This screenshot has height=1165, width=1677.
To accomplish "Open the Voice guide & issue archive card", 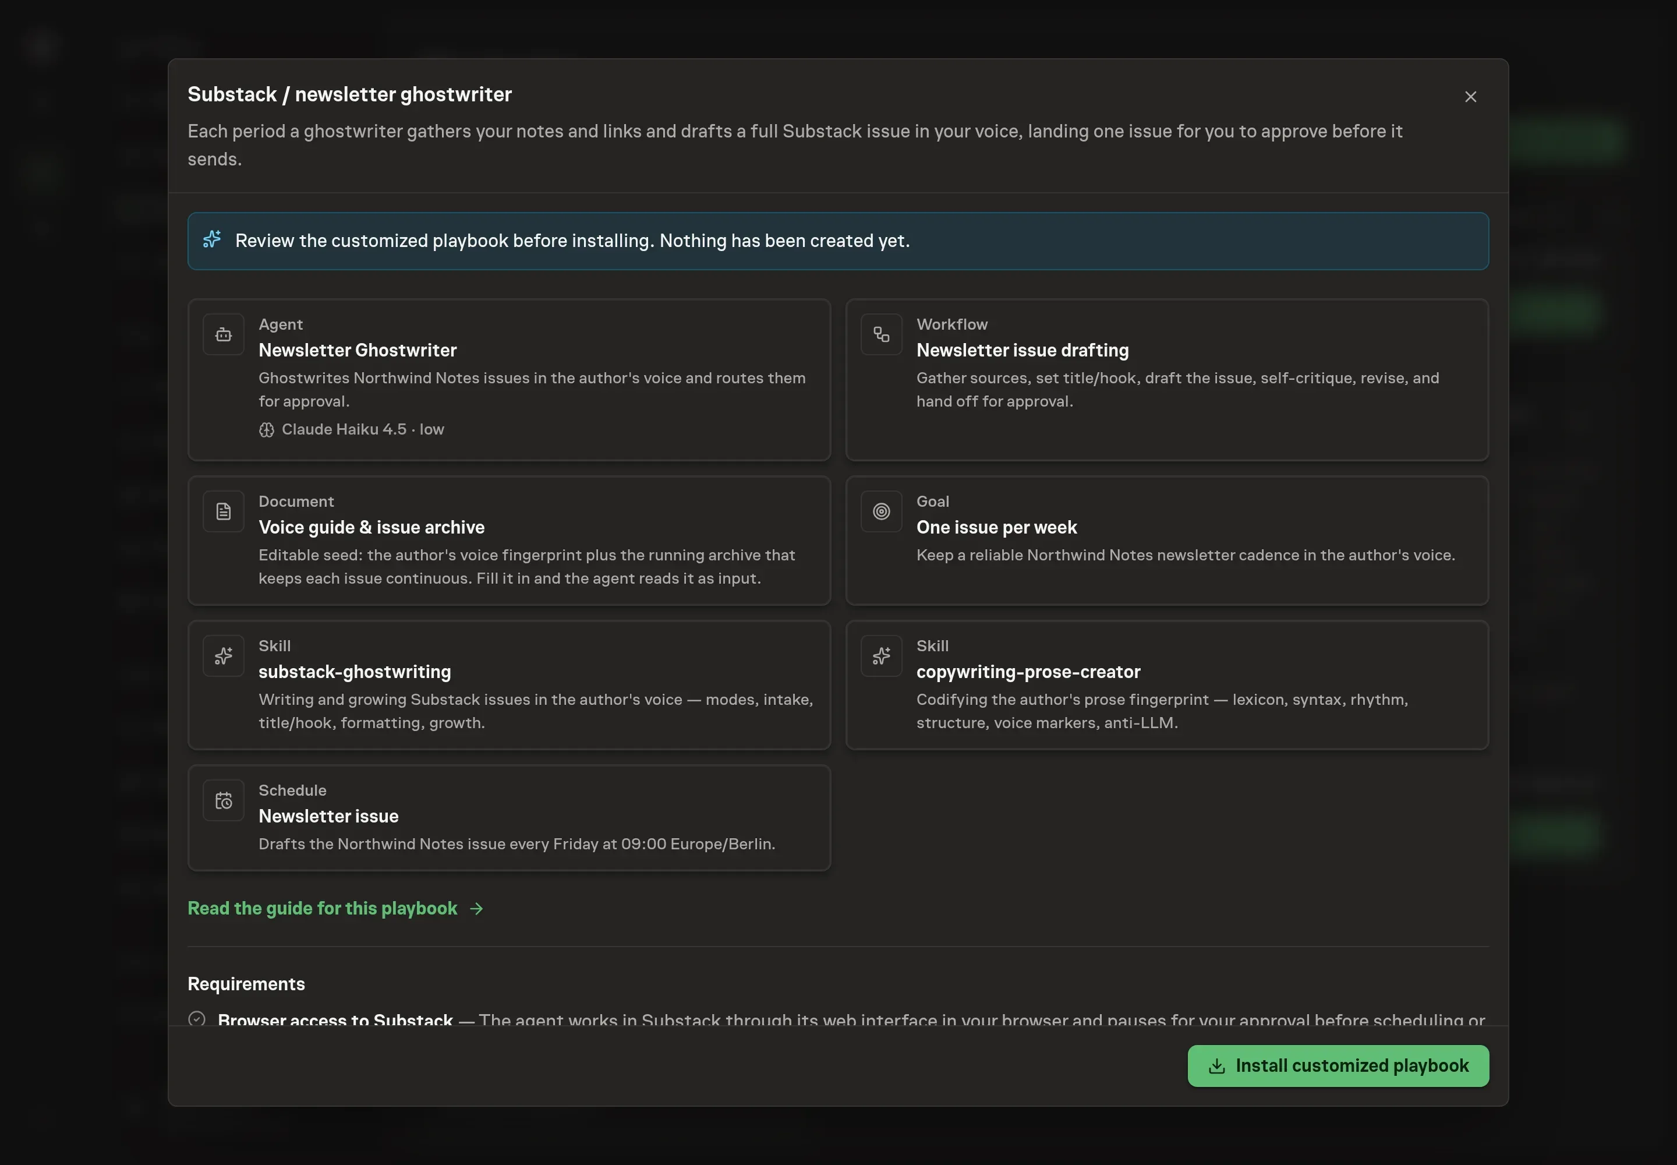I will coord(510,541).
